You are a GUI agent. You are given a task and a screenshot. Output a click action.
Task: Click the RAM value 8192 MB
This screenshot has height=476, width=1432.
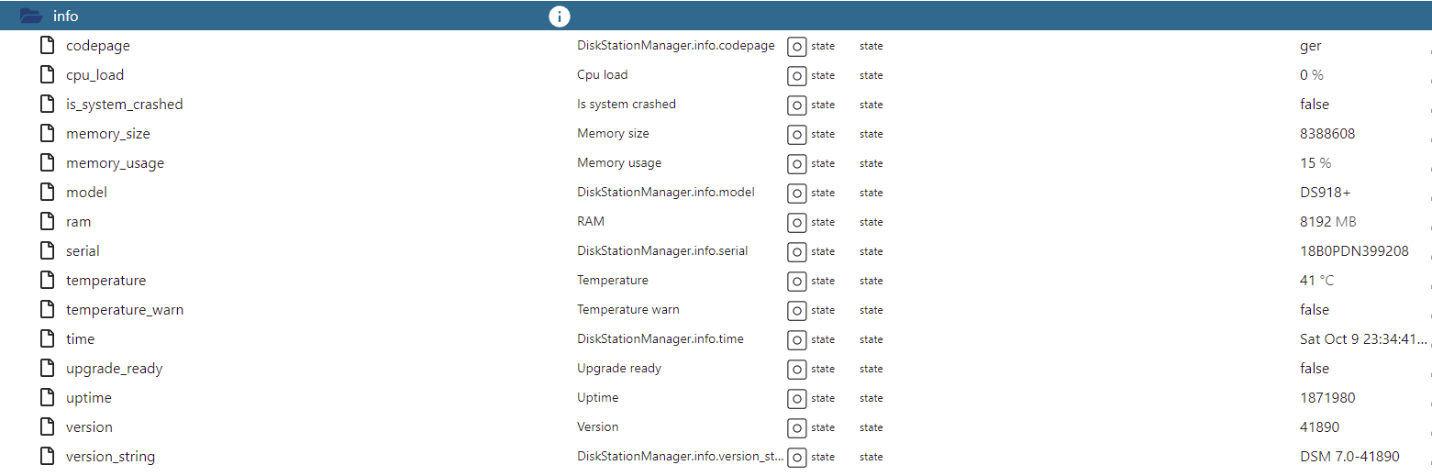click(x=1327, y=222)
